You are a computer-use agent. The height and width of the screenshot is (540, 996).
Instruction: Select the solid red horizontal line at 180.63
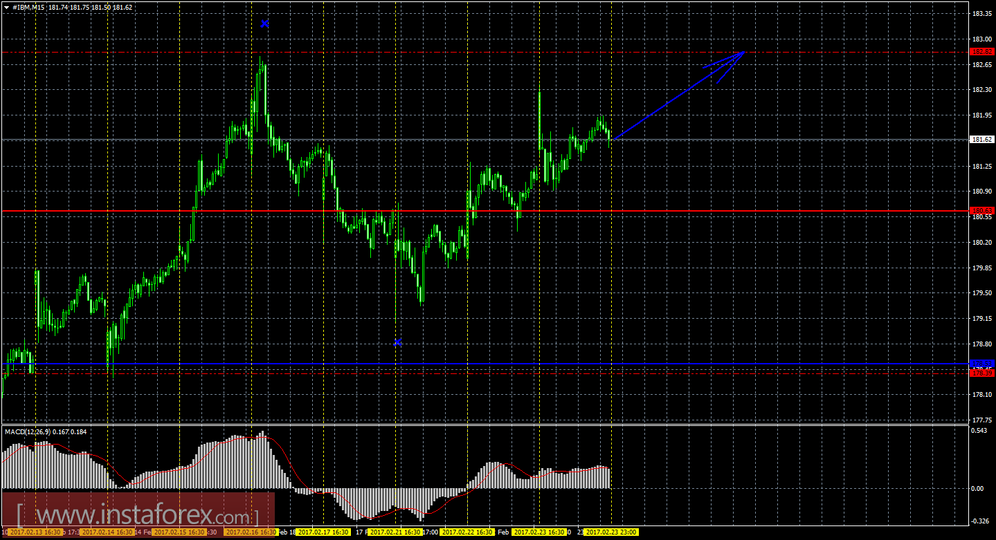pyautogui.click(x=485, y=210)
